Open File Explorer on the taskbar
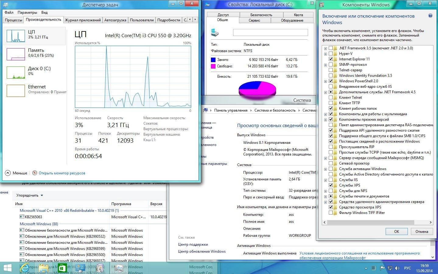438x274 pixels. (44, 268)
